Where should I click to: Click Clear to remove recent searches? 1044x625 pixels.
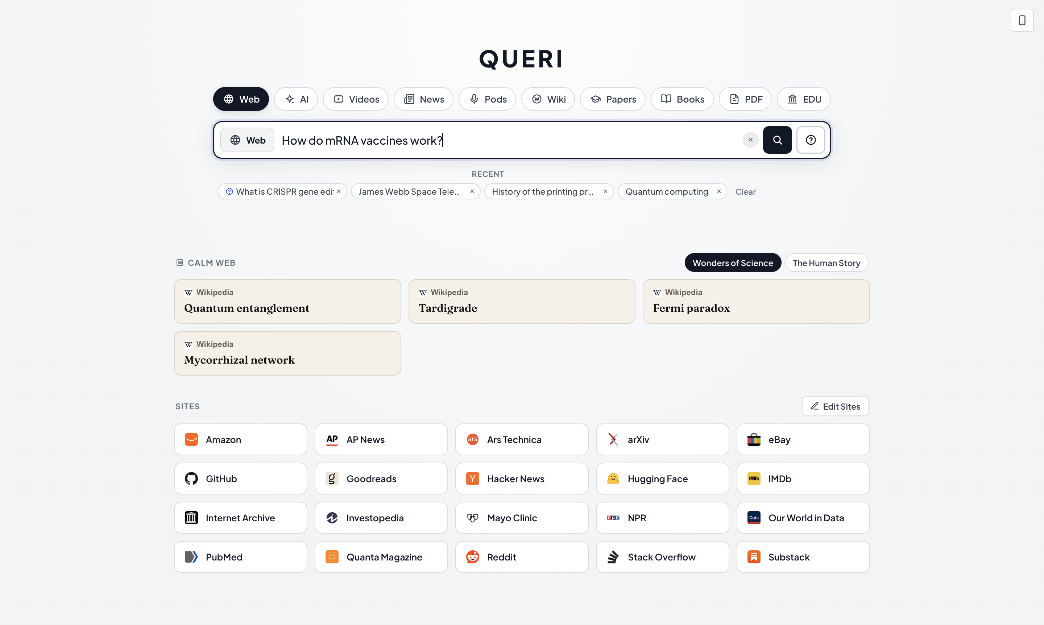pyautogui.click(x=745, y=192)
